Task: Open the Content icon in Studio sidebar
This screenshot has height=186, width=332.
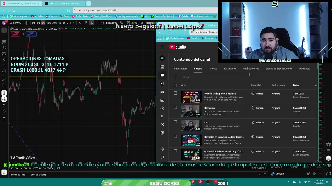Action: pos(162,75)
